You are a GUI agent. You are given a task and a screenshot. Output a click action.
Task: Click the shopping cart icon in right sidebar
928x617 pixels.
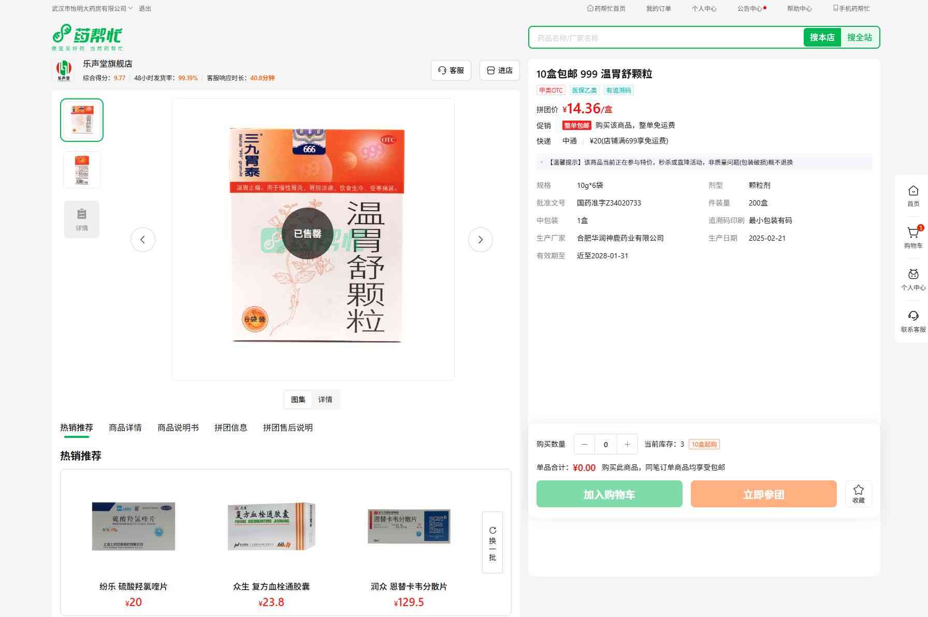913,233
